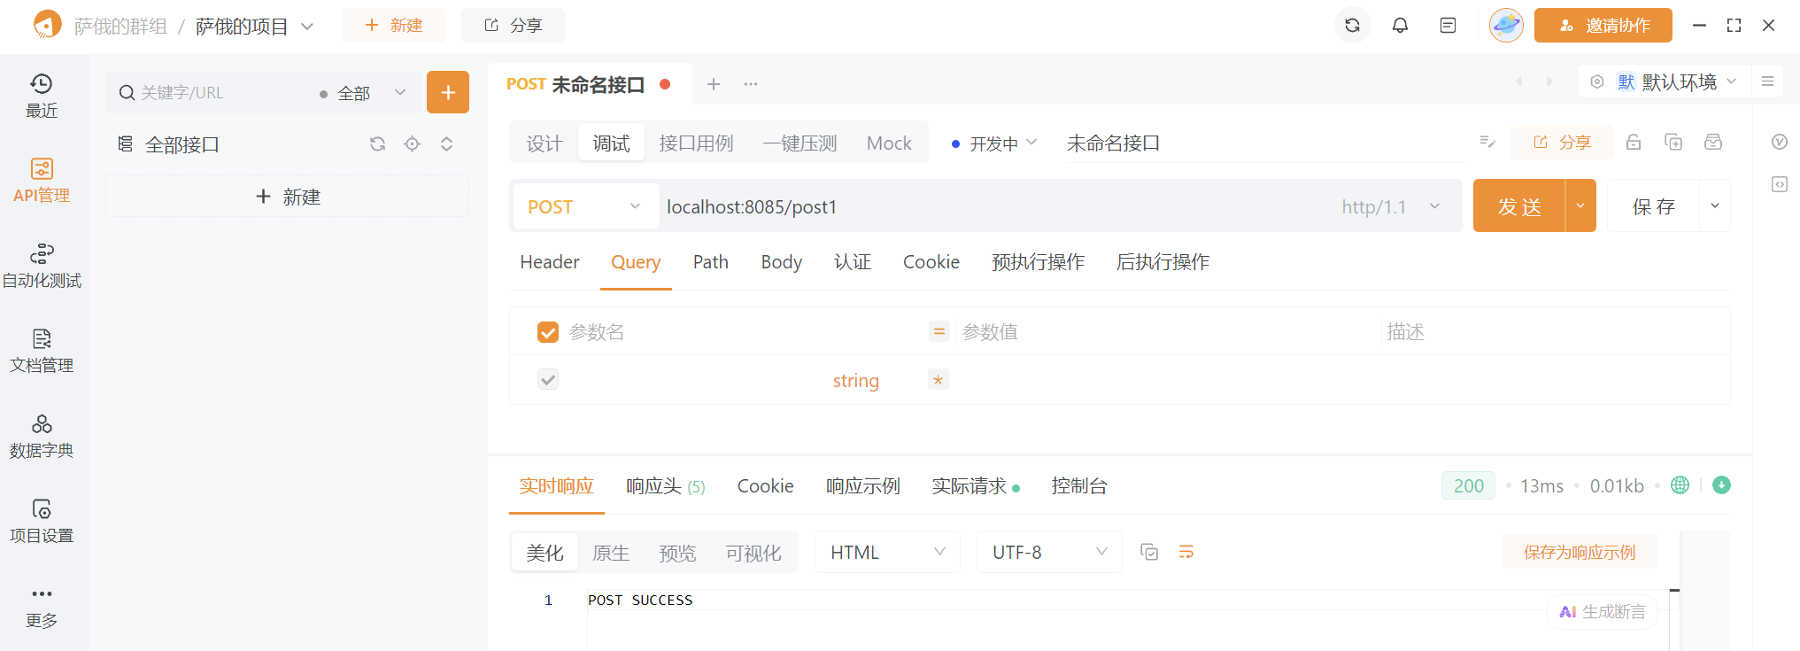The width and height of the screenshot is (1800, 651).
Task: Open the POST request method dropdown
Action: pyautogui.click(x=584, y=206)
